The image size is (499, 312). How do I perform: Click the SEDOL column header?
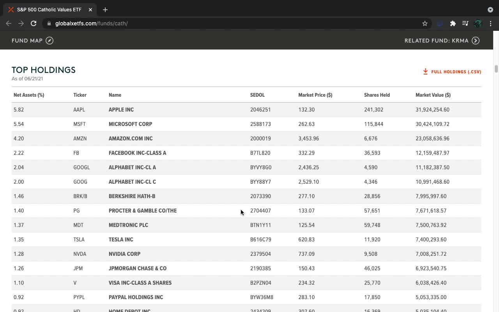[x=257, y=95]
